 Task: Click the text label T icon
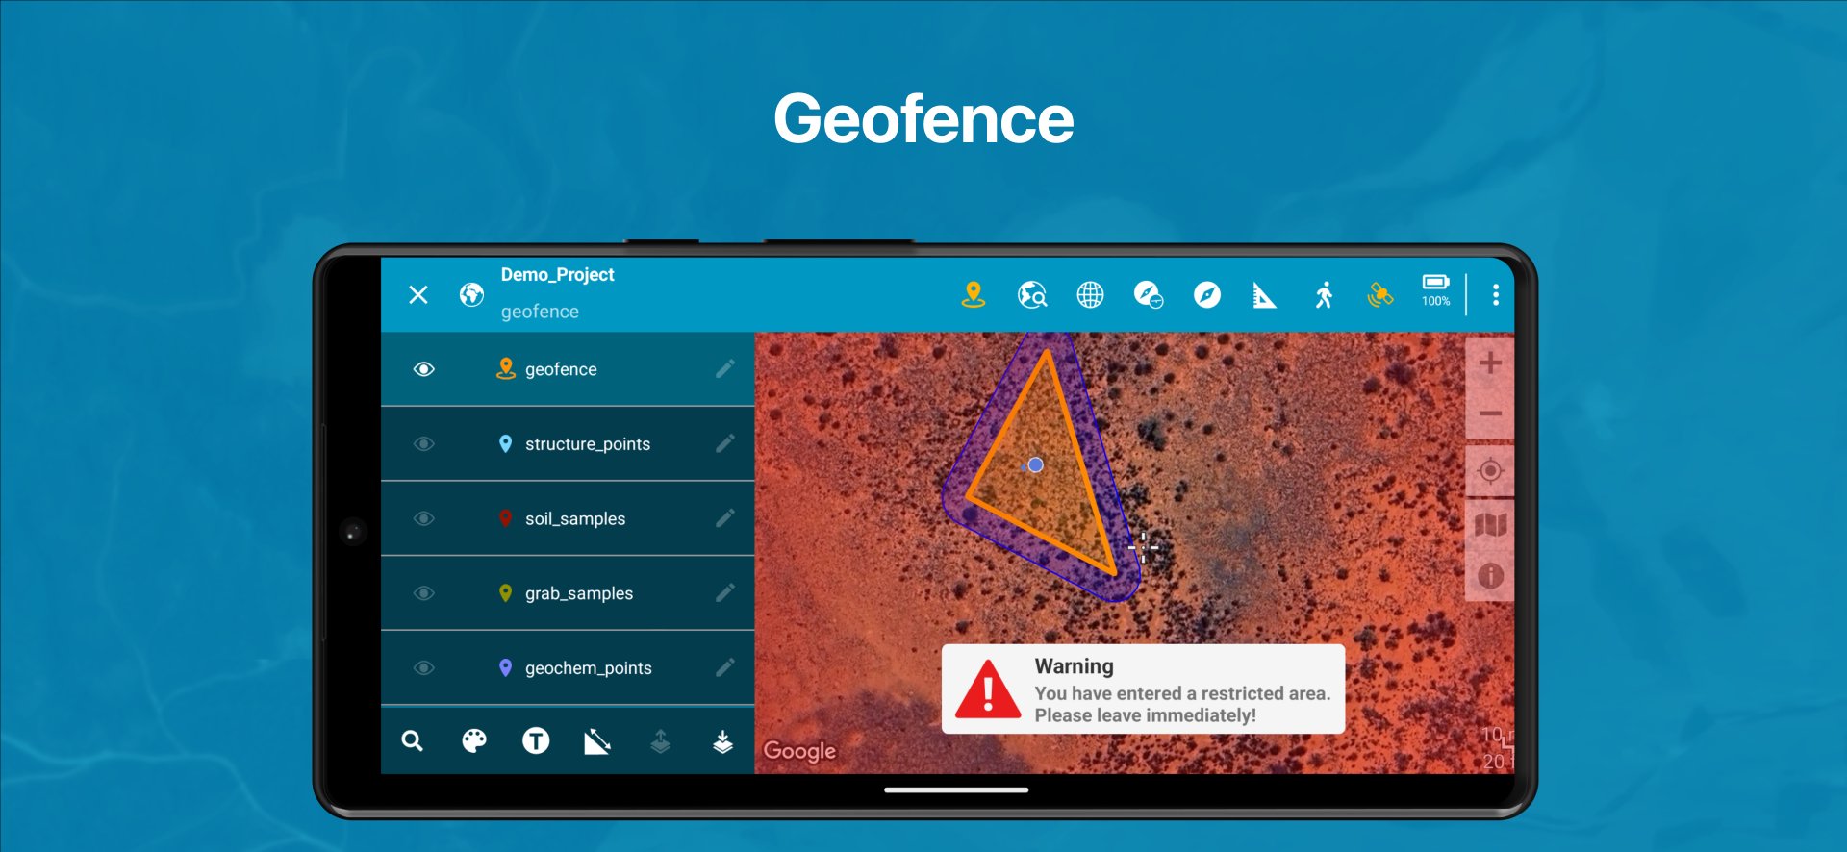(x=536, y=740)
